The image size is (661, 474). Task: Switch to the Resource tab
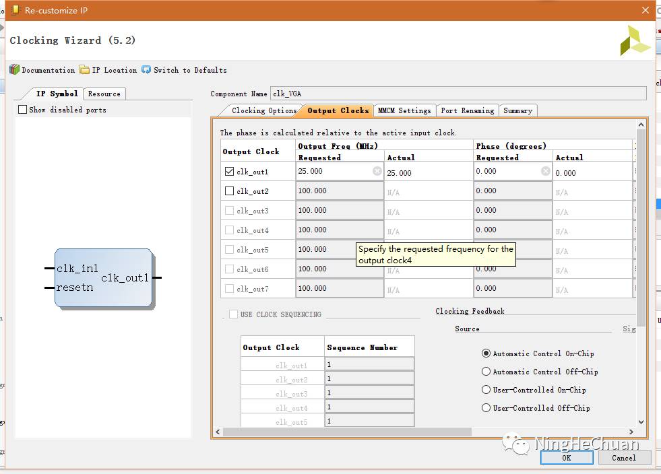coord(104,94)
